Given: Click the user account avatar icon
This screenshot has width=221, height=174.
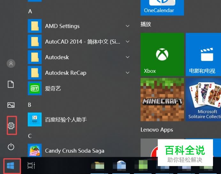Looking at the screenshot, I should 11,64.
